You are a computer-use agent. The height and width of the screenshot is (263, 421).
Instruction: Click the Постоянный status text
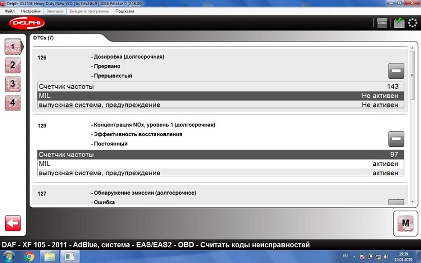111,144
